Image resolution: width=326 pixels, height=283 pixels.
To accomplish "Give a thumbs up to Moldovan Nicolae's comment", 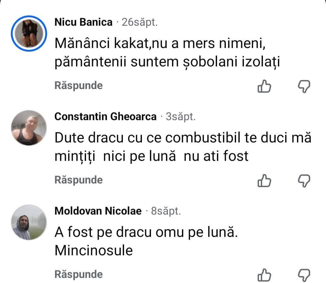I will (264, 275).
